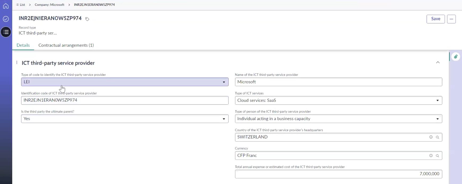
Task: Edit the Identification code input field
Action: tap(125, 100)
